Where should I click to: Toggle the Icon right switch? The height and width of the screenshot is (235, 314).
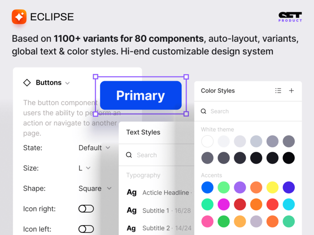coord(86,209)
